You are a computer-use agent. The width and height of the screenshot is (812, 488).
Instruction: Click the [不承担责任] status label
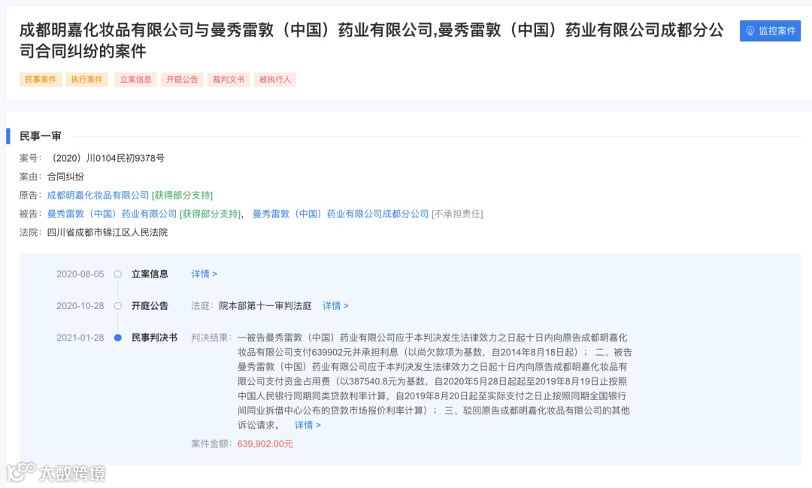click(x=457, y=214)
